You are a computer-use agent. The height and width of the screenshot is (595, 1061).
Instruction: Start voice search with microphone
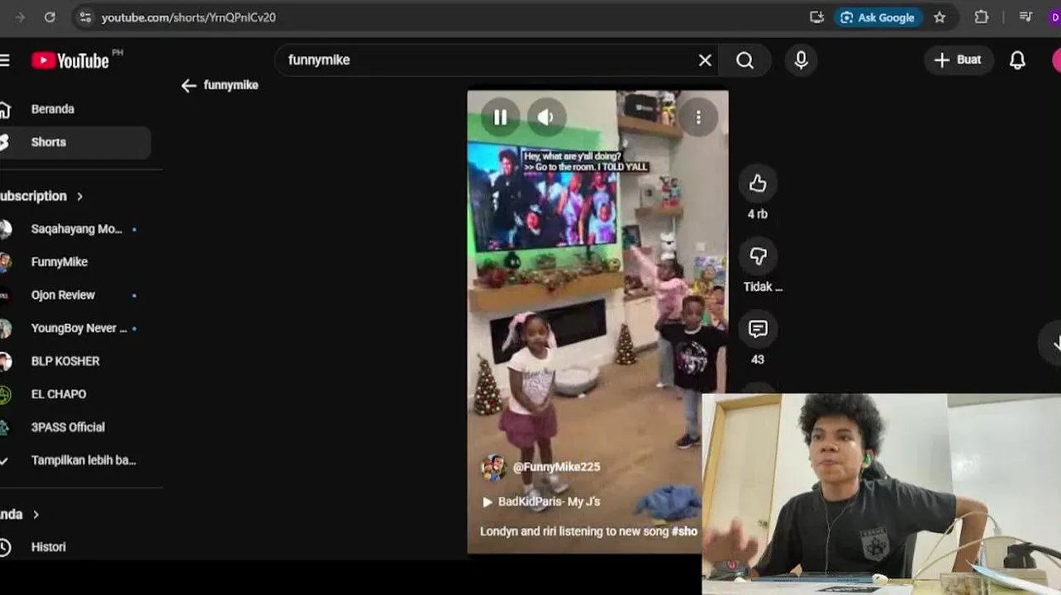pyautogui.click(x=801, y=60)
